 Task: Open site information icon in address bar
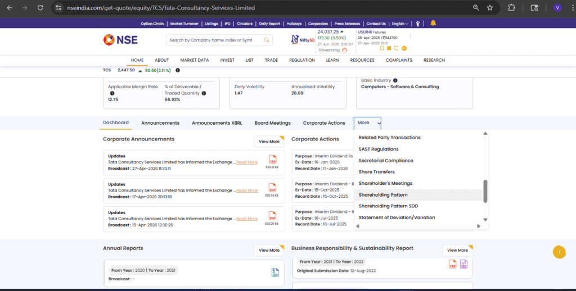pyautogui.click(x=58, y=8)
